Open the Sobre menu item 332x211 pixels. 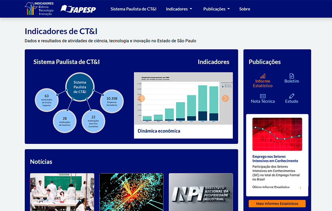[245, 9]
